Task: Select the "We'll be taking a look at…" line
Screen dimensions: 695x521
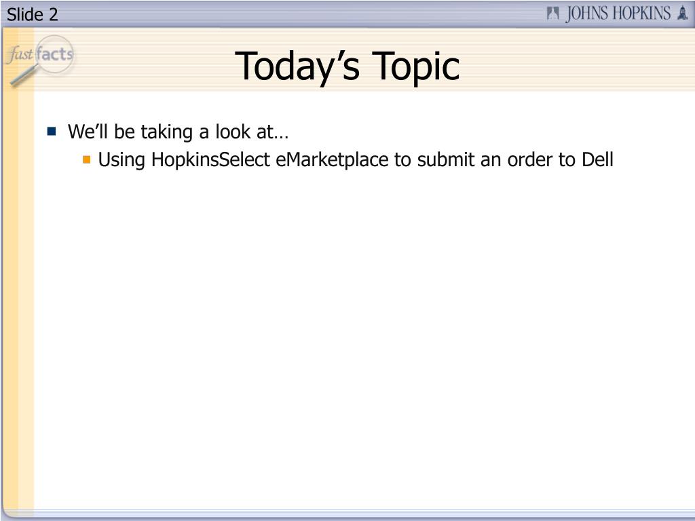Action: click(179, 132)
